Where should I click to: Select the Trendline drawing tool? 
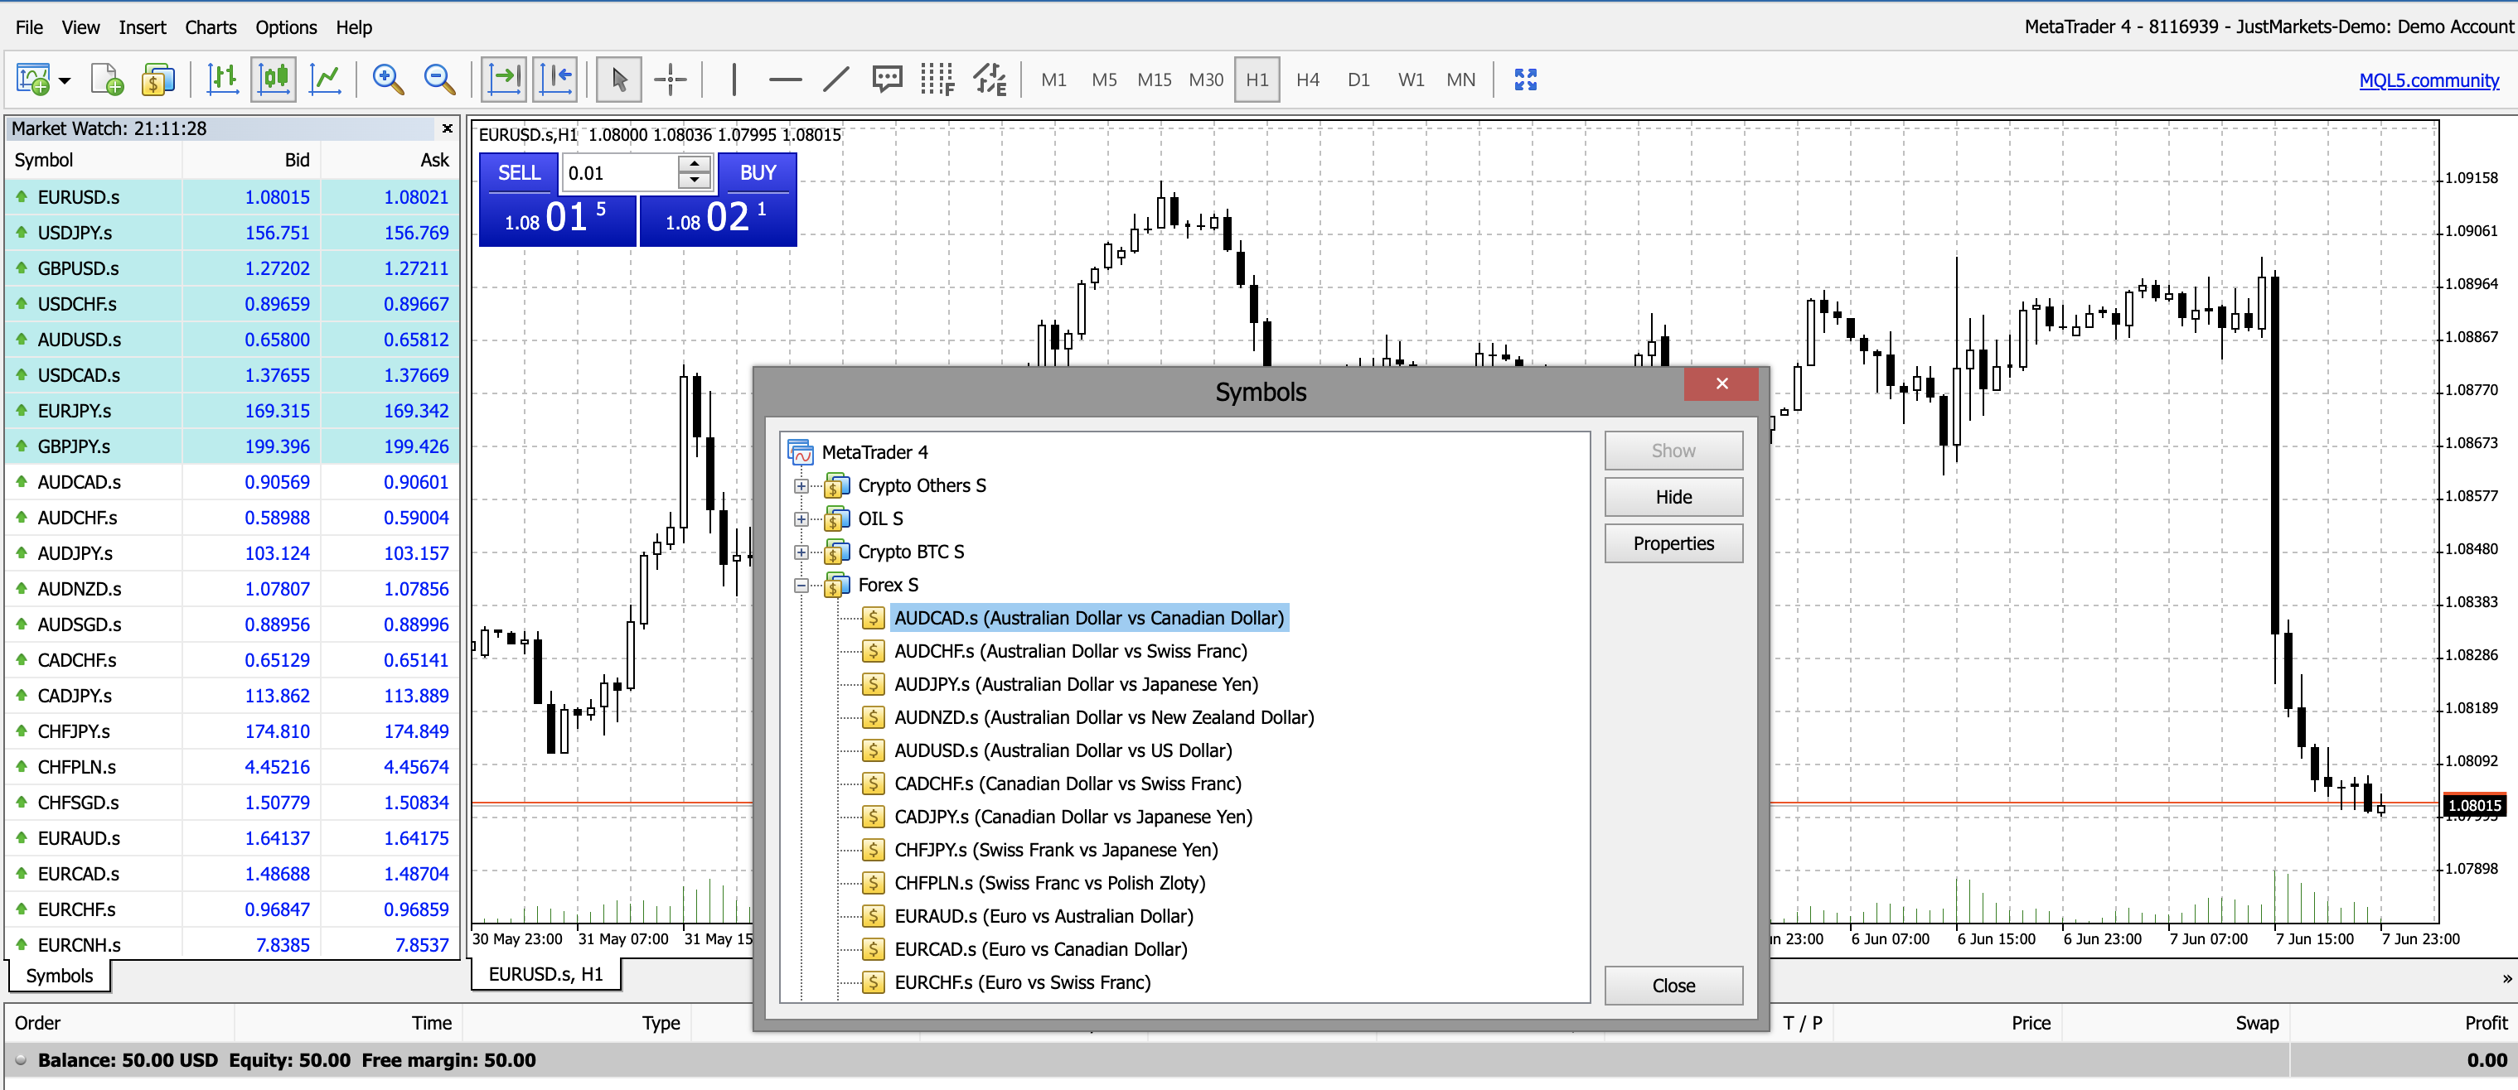click(x=835, y=80)
